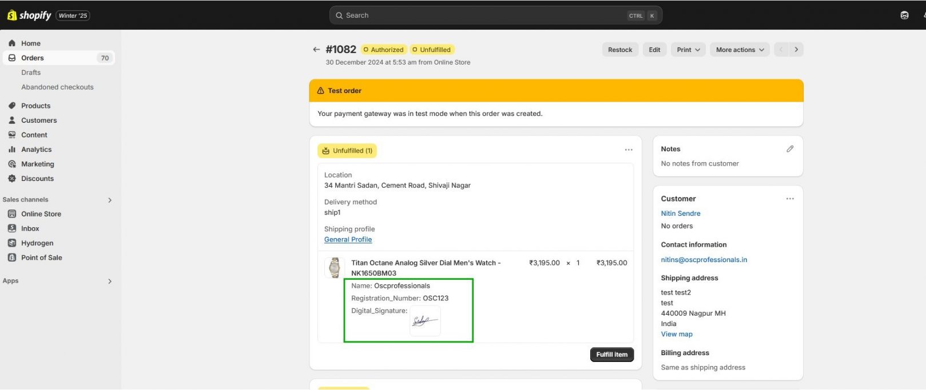This screenshot has width=926, height=390.
Task: Open Analytics from the sidebar
Action: [x=36, y=150]
